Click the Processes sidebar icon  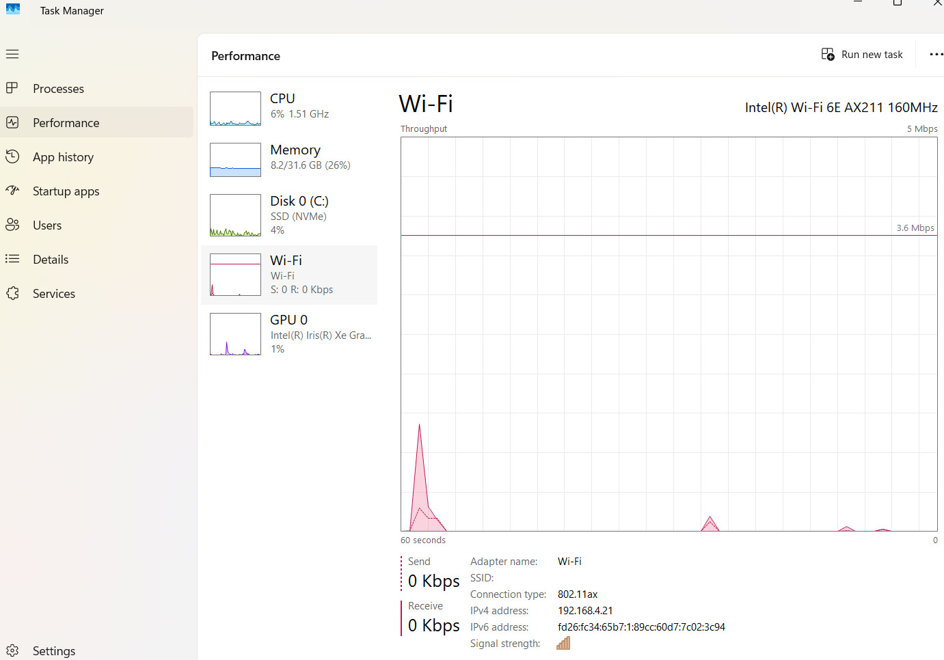[12, 88]
